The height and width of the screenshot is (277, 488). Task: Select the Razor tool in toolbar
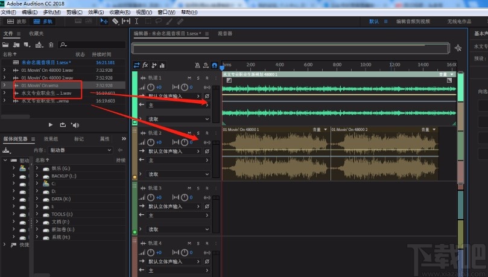(115, 21)
